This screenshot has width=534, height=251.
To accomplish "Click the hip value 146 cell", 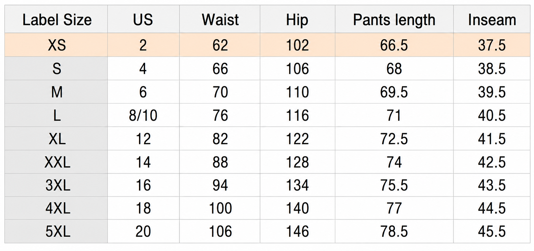I will click(x=297, y=231).
